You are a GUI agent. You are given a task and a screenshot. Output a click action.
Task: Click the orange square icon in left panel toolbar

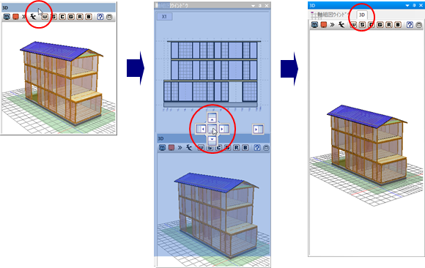click(x=15, y=17)
